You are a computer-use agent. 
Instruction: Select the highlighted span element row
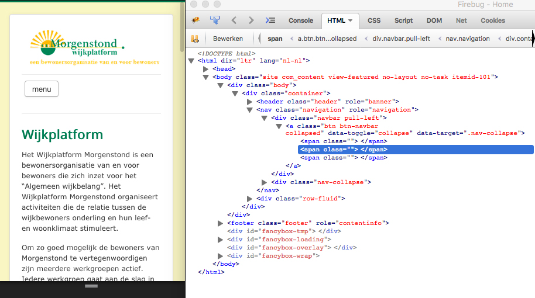pyautogui.click(x=416, y=150)
